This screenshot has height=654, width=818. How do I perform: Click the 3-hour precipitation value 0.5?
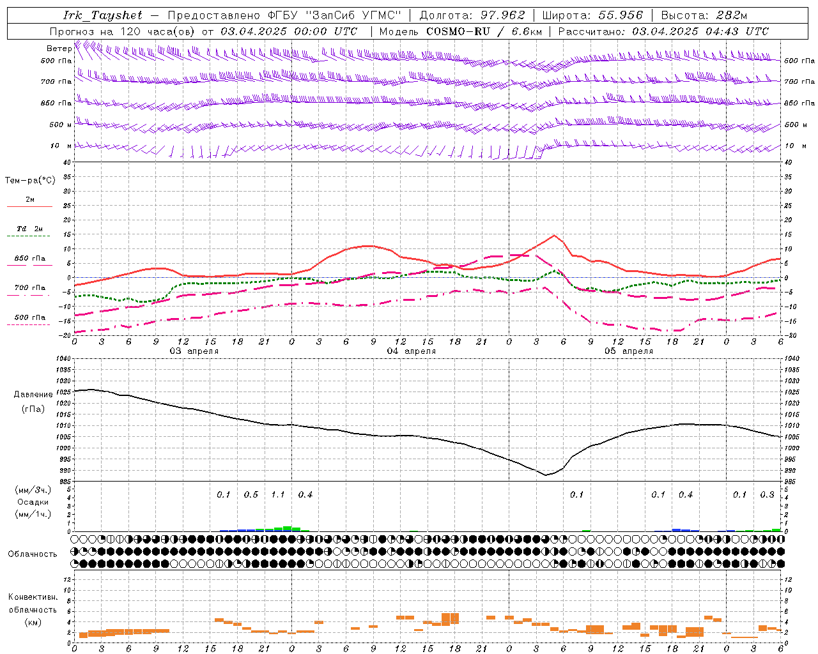point(251,495)
